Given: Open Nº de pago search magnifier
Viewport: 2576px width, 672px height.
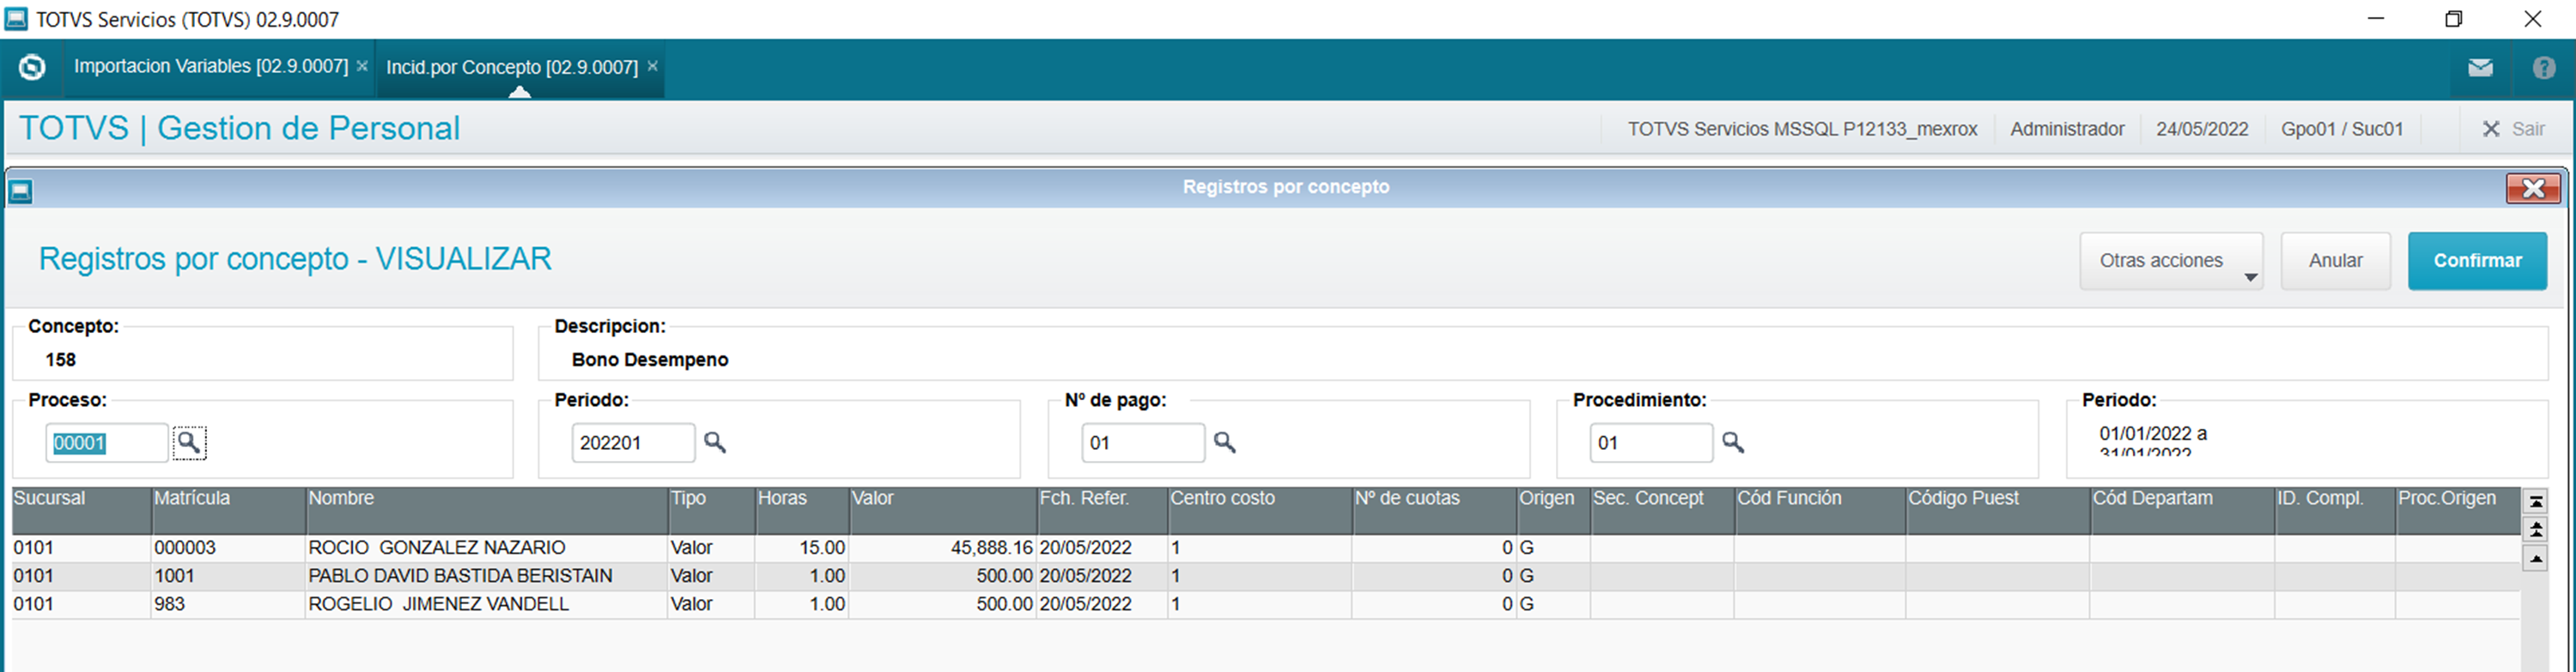Looking at the screenshot, I should tap(1225, 442).
